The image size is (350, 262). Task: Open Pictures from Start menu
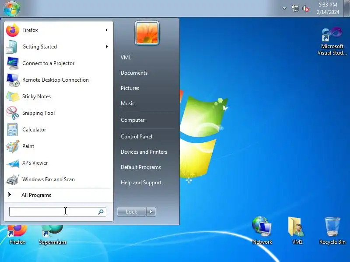[130, 88]
